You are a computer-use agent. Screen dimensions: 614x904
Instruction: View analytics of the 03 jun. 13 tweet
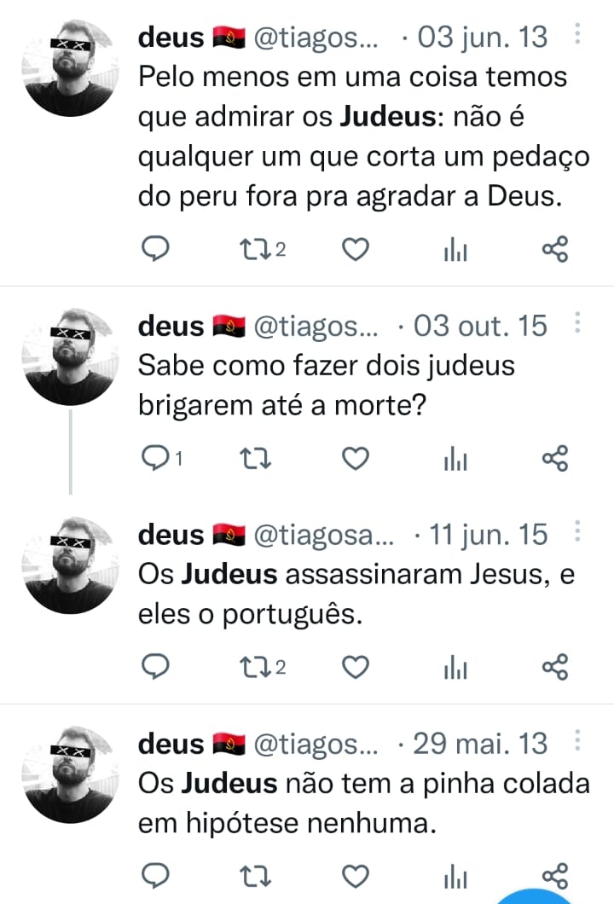[x=455, y=250]
